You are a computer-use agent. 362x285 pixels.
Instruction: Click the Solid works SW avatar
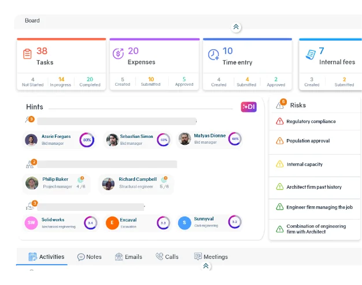pyautogui.click(x=31, y=222)
